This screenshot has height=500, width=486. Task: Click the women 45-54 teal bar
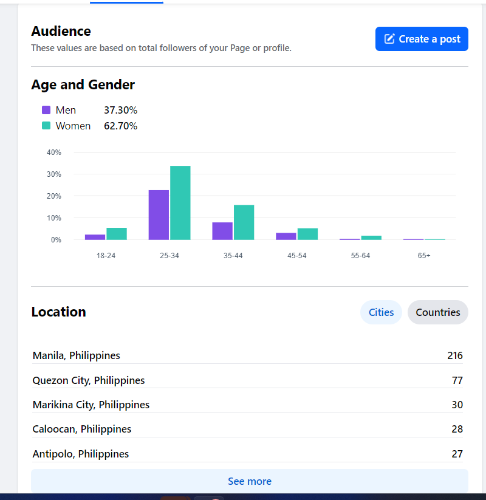tap(307, 234)
